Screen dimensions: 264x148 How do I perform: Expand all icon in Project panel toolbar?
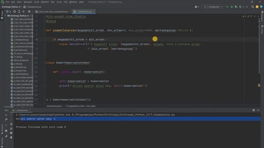[x=19, y=12]
